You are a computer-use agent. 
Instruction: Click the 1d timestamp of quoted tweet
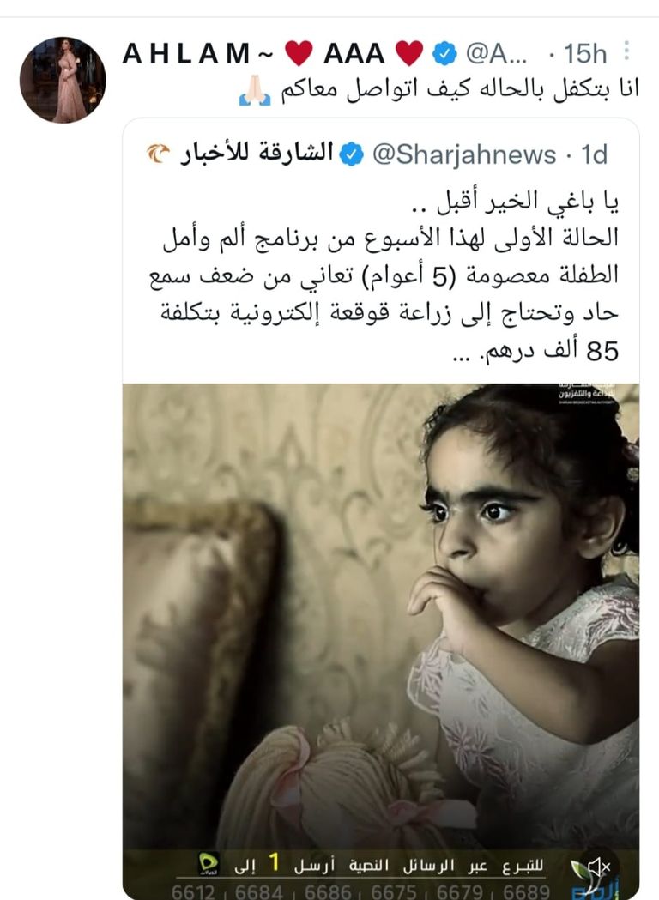(594, 154)
